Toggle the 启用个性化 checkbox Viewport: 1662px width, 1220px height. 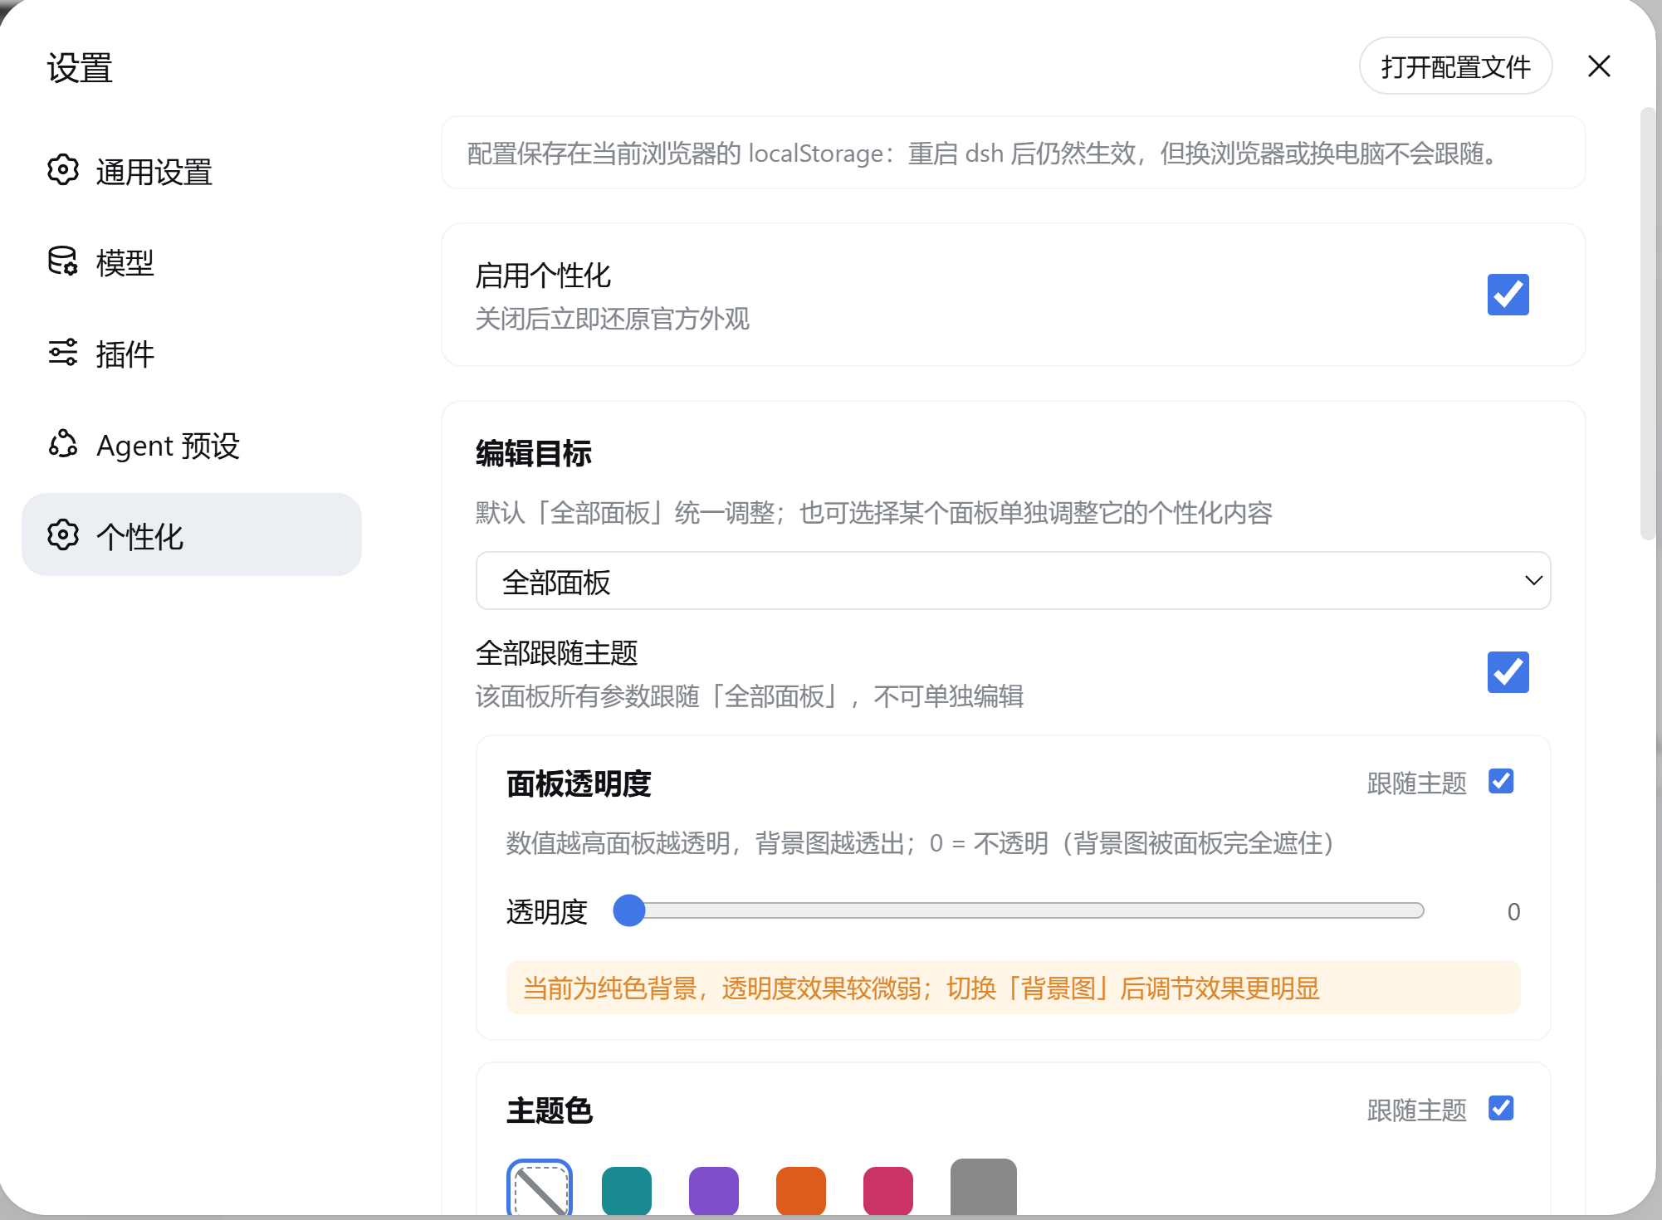(1508, 295)
